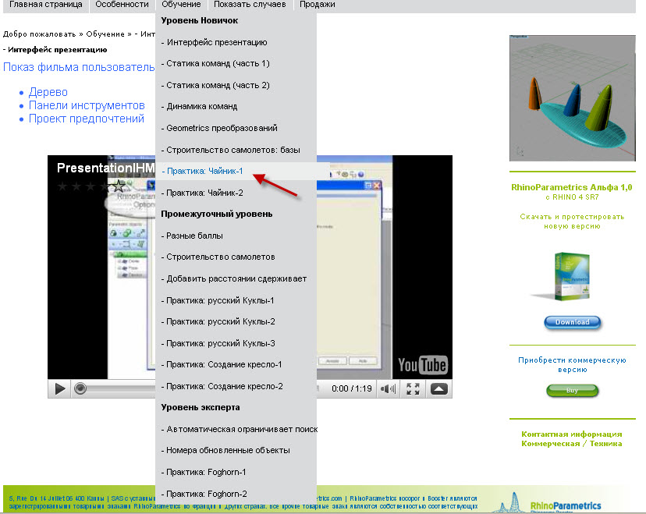Click the YouTube logo on video
646x514 pixels.
(423, 365)
